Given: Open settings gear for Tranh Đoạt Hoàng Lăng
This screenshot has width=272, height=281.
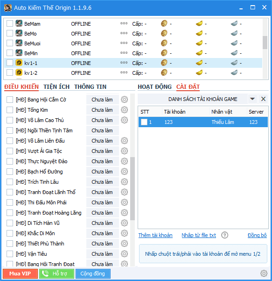Looking at the screenshot, I should [124, 213].
